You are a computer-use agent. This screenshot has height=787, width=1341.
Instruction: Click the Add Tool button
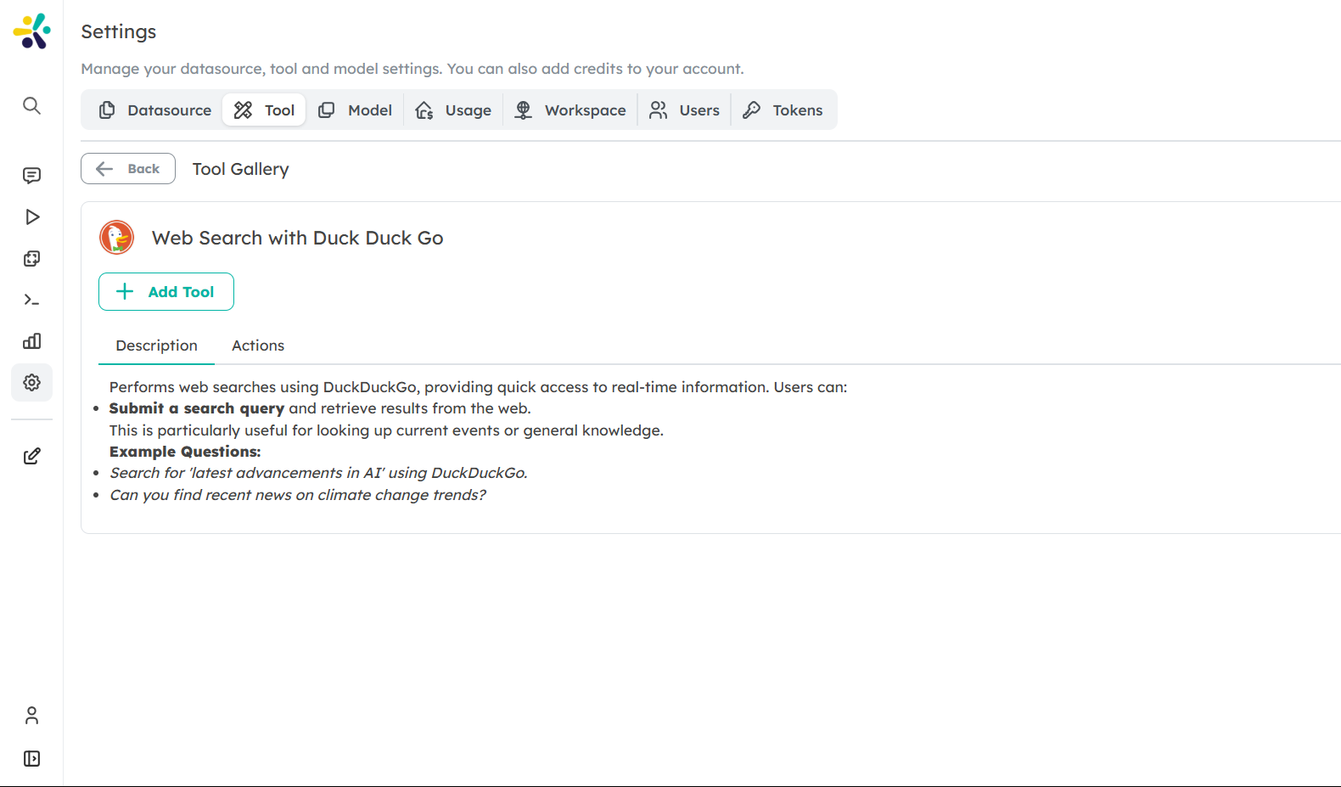pyautogui.click(x=166, y=292)
